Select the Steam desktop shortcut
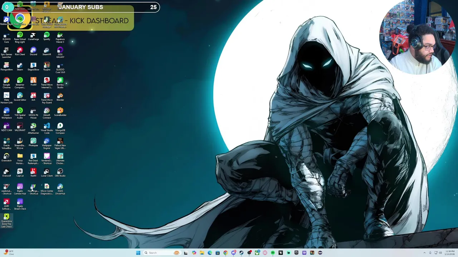Image resolution: width=458 pixels, height=257 pixels. pos(20,67)
